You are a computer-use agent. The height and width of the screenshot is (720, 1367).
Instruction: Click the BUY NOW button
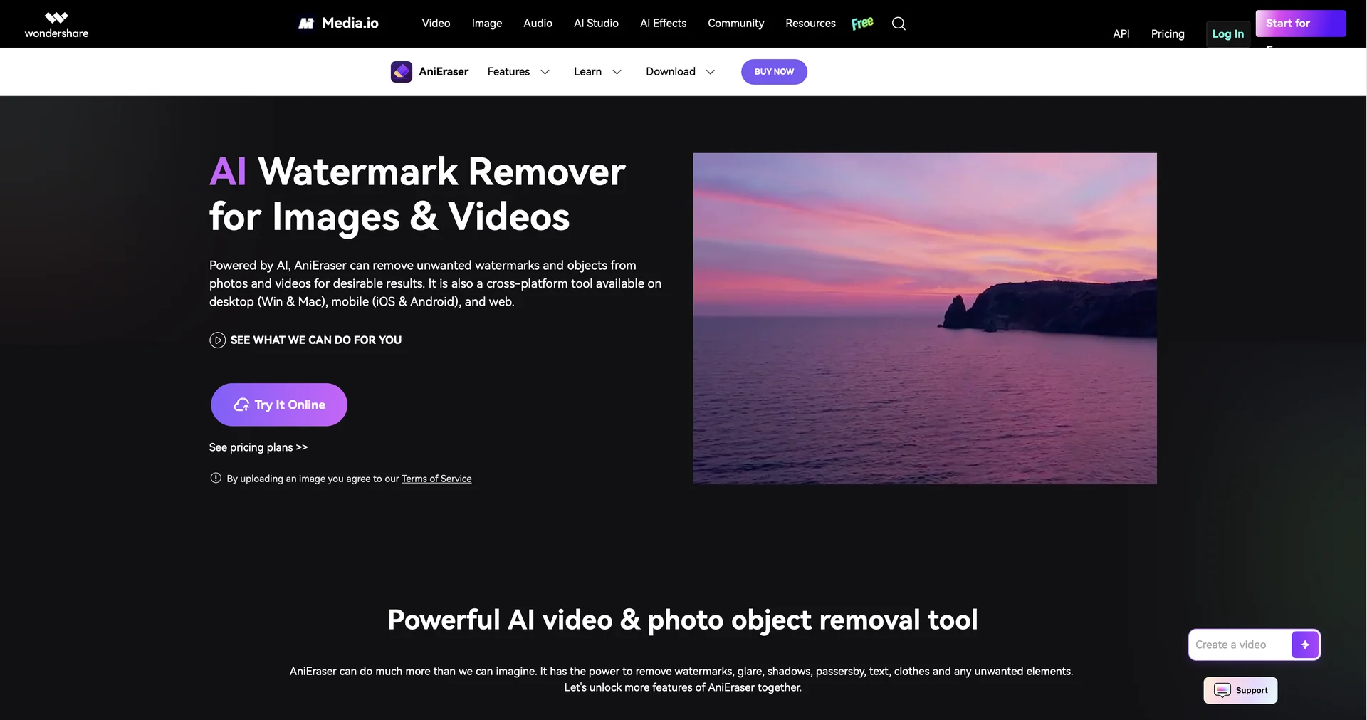(774, 72)
